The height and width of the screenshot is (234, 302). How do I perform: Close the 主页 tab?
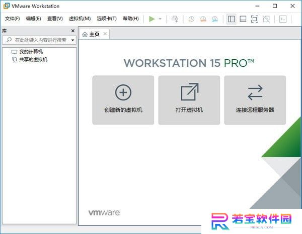[105, 34]
